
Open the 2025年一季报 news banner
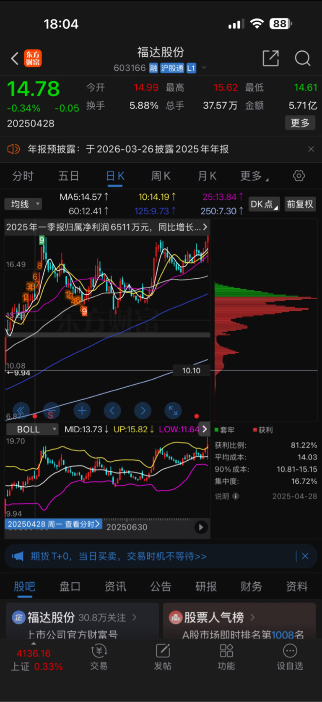click(x=107, y=227)
